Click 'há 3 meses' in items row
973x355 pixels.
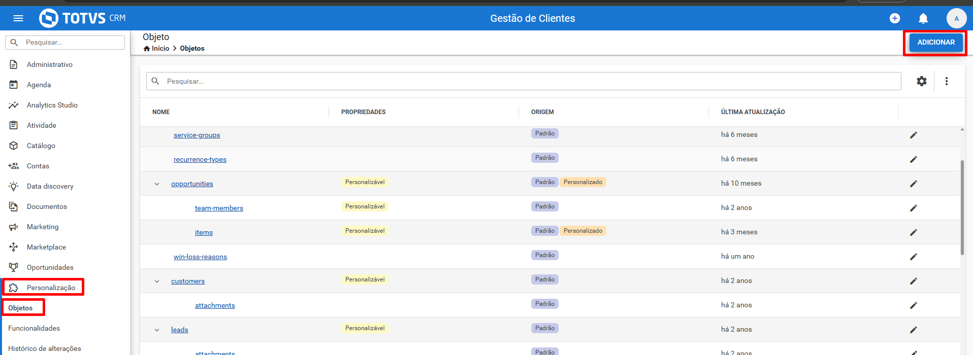[739, 232]
